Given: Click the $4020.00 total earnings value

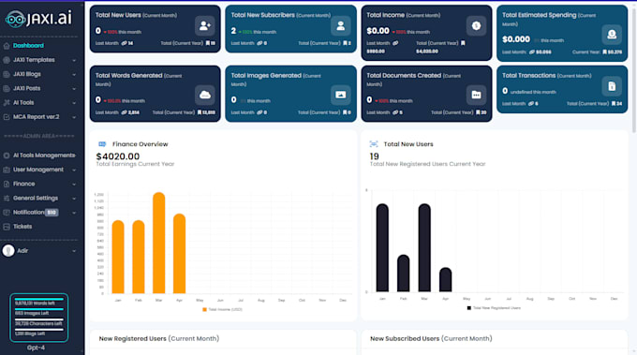Looking at the screenshot, I should click(x=118, y=156).
